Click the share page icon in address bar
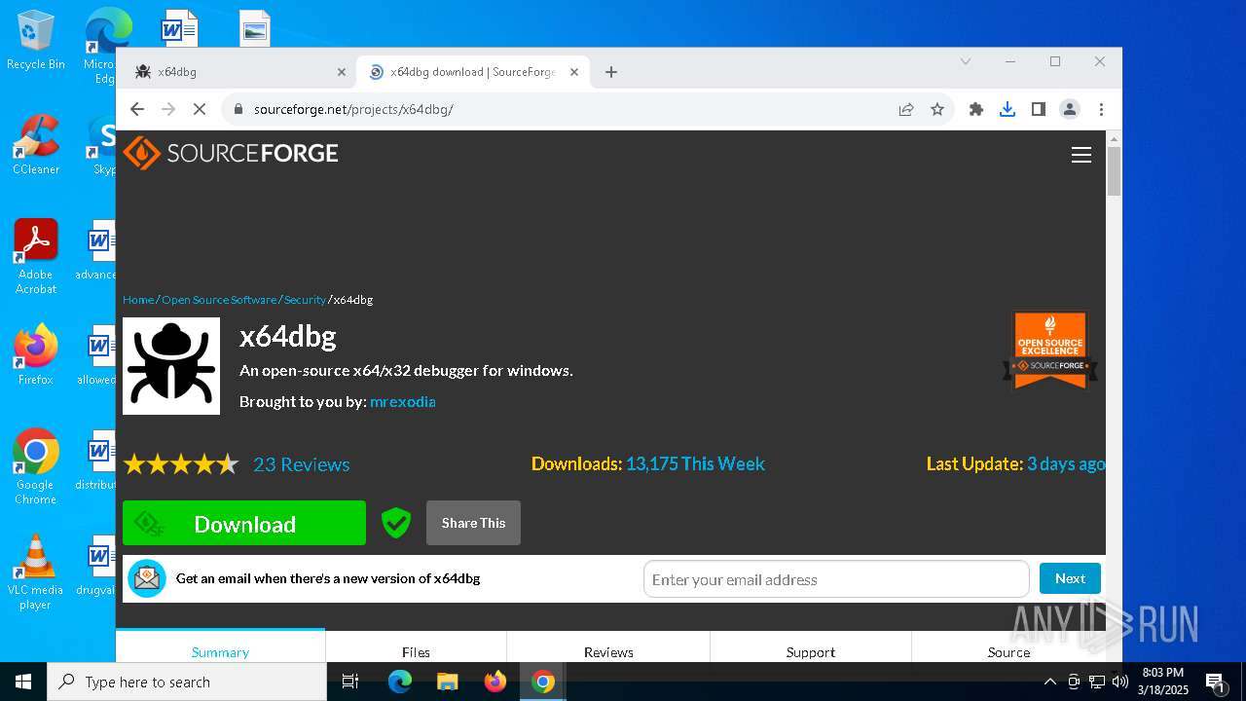 point(906,109)
